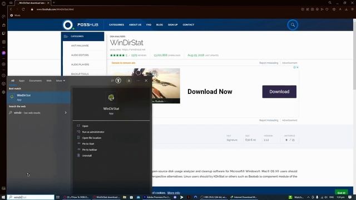Open FAQ in FossHub navigation
The image size is (356, 200).
point(149,24)
